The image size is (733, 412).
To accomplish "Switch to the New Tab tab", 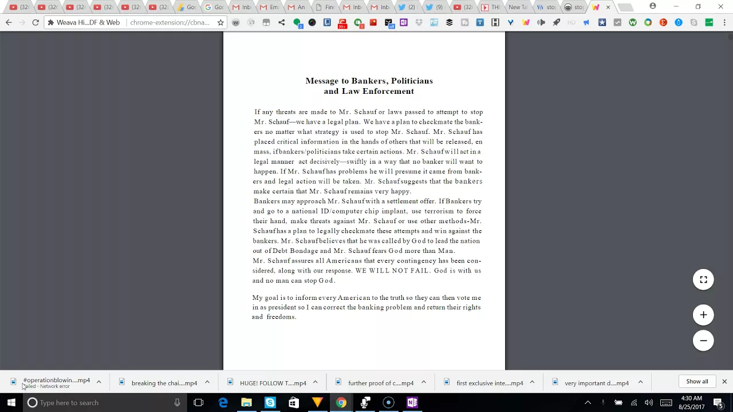I will (x=518, y=7).
